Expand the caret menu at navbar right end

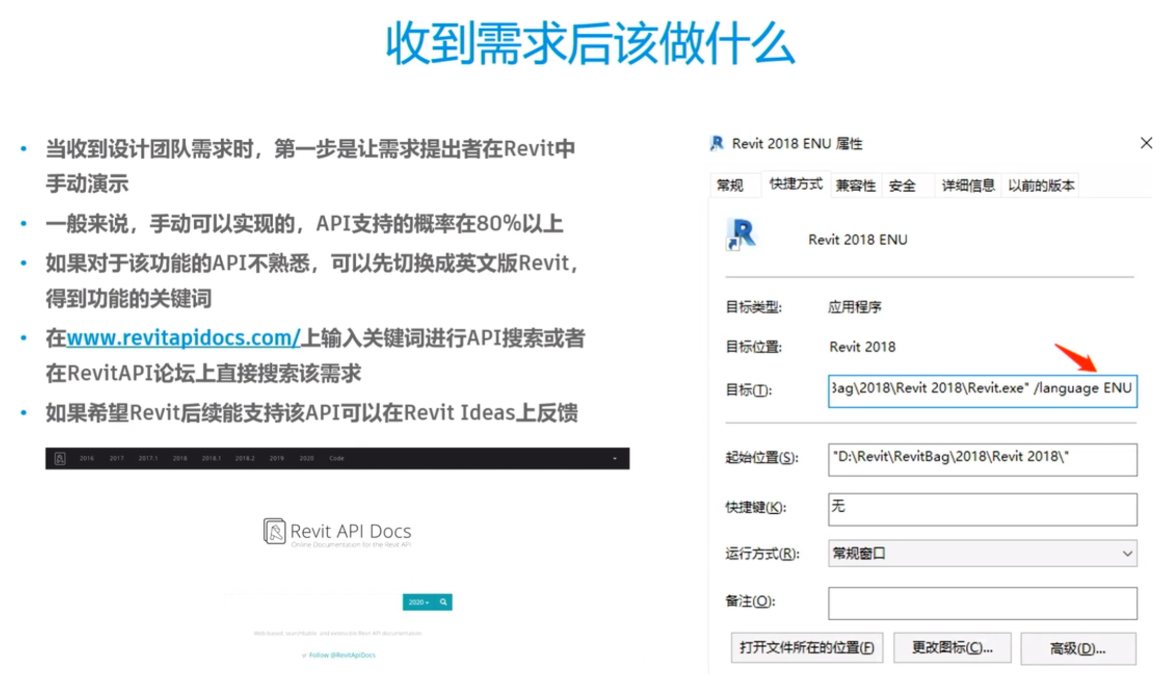click(615, 459)
